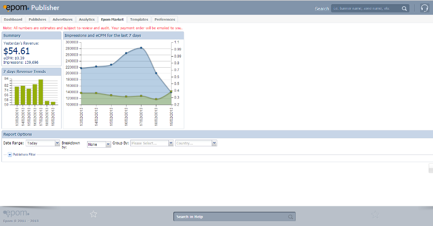Screen dimensions: 433x226
Task: Open the Advertisers tab
Action: coord(63,20)
